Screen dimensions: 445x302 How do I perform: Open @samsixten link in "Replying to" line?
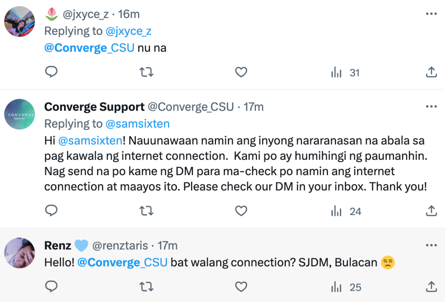137,124
